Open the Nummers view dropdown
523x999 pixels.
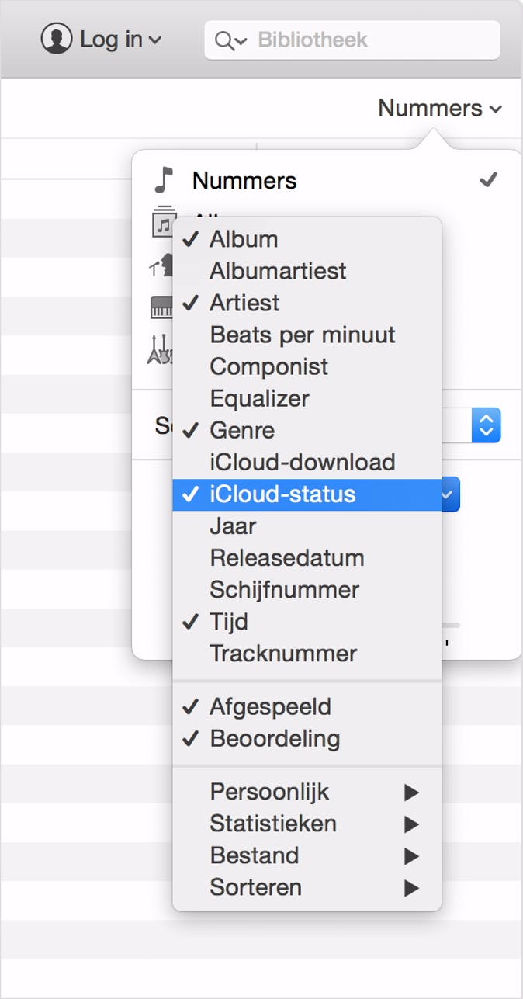coord(439,109)
